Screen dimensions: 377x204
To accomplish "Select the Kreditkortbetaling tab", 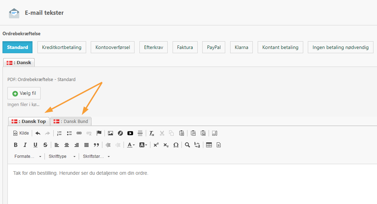I will (62, 47).
